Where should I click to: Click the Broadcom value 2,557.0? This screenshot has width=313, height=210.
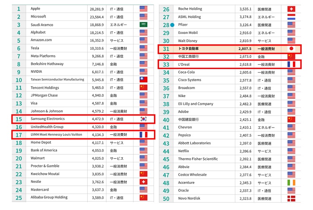click(245, 88)
